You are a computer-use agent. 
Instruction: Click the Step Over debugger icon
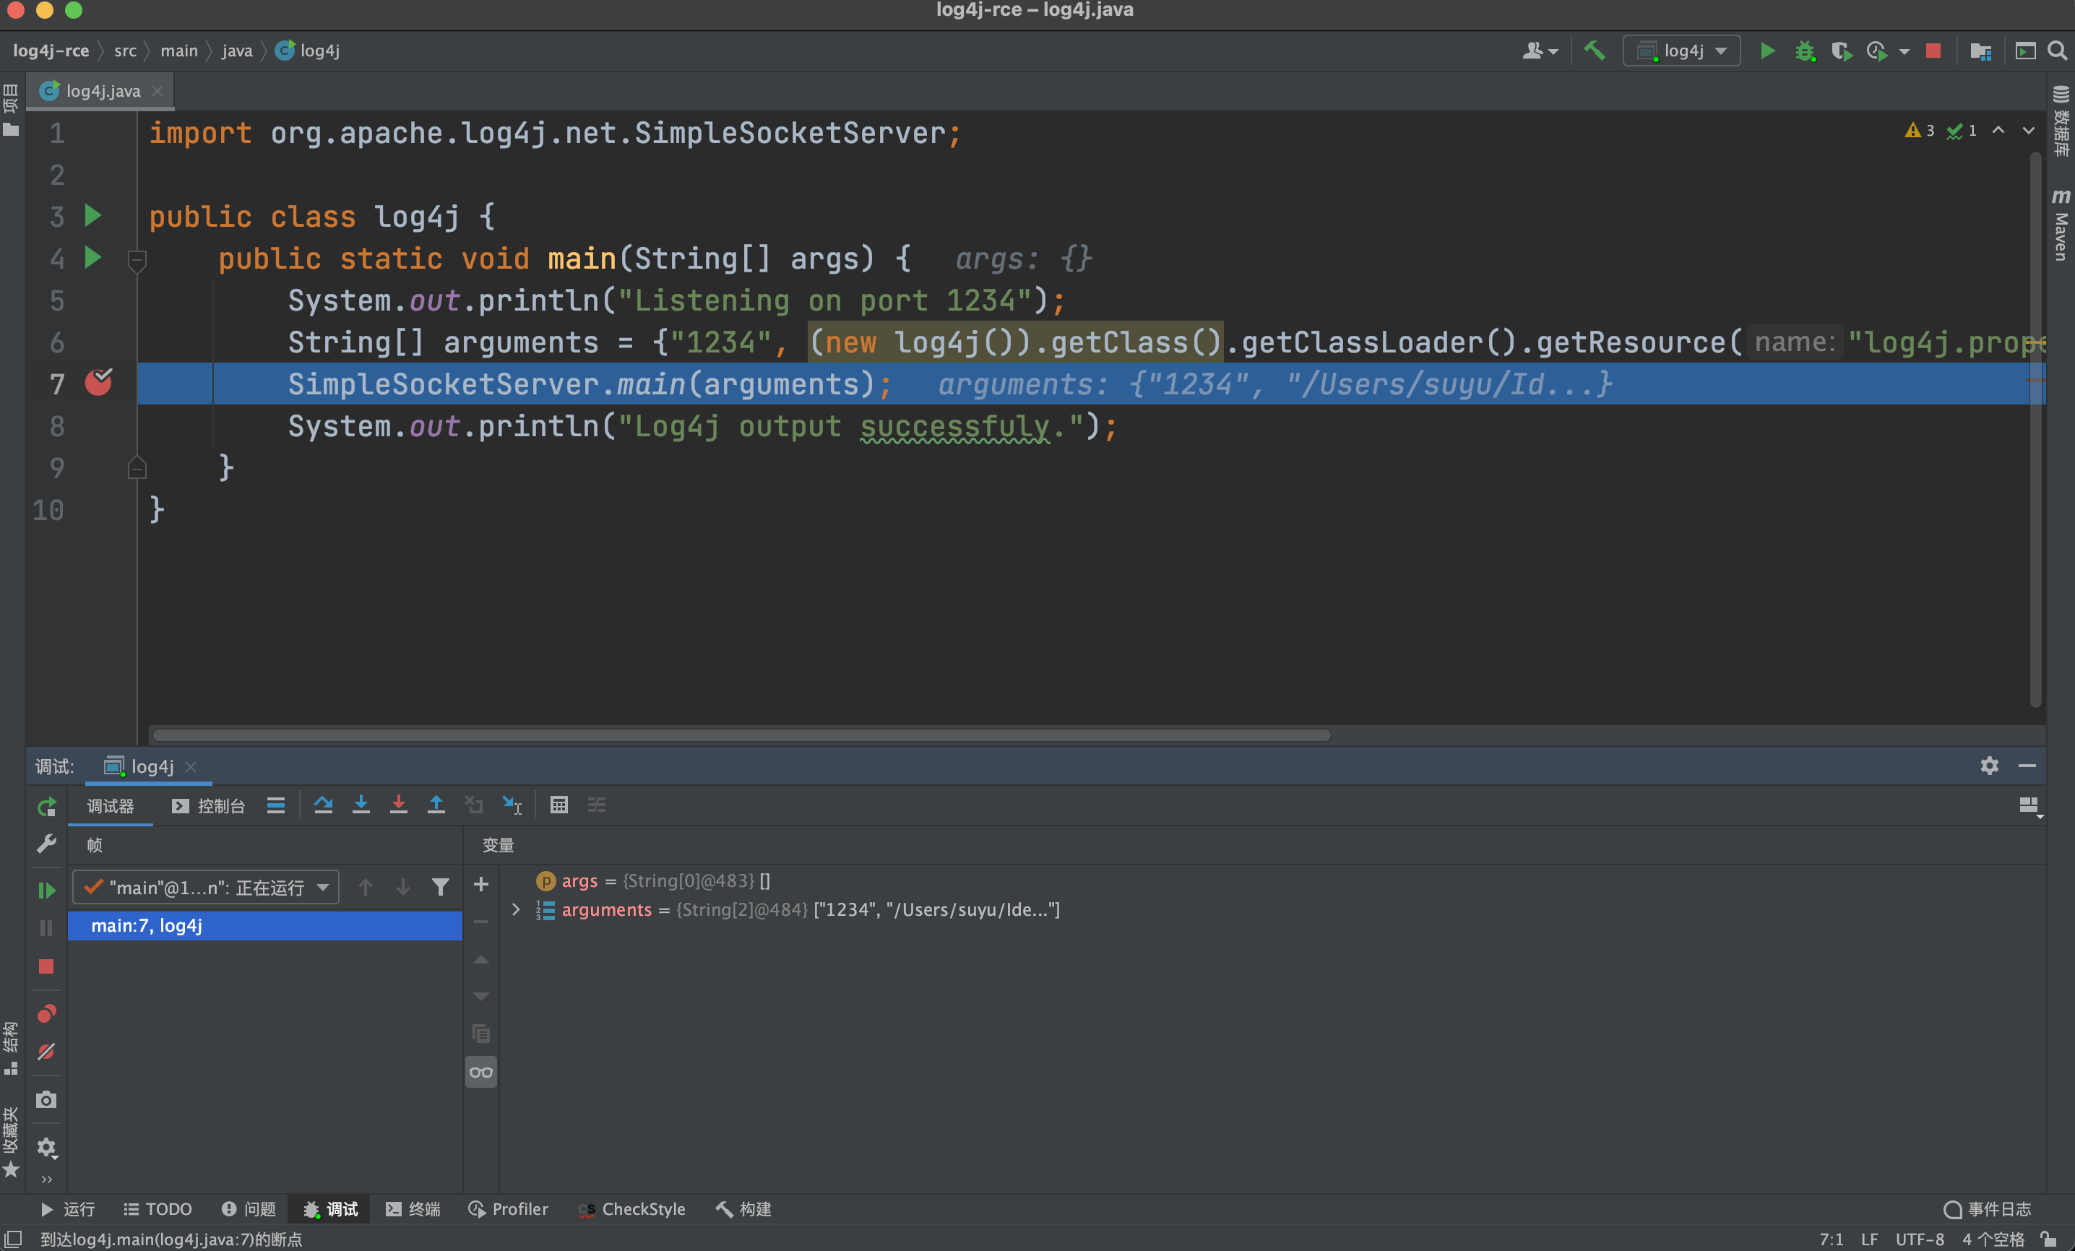click(322, 805)
